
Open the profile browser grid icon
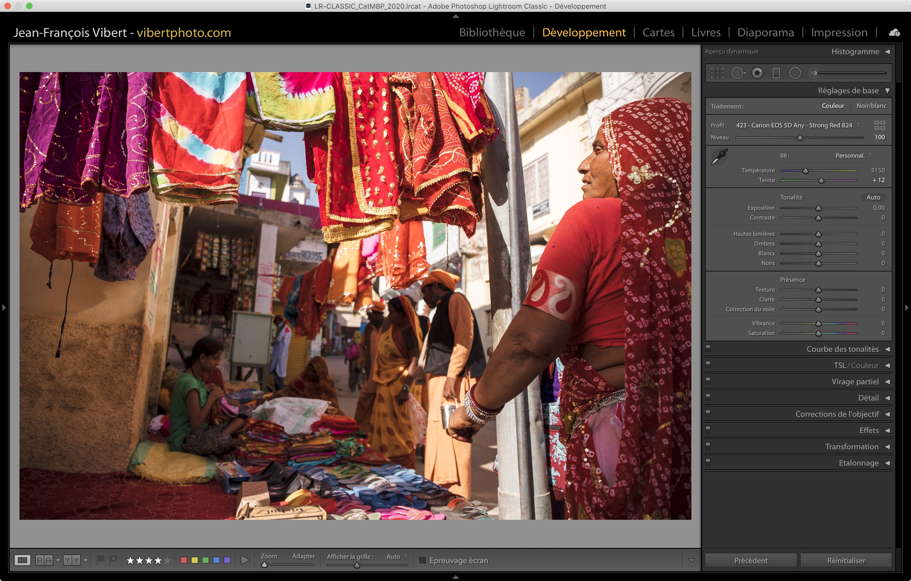click(880, 125)
